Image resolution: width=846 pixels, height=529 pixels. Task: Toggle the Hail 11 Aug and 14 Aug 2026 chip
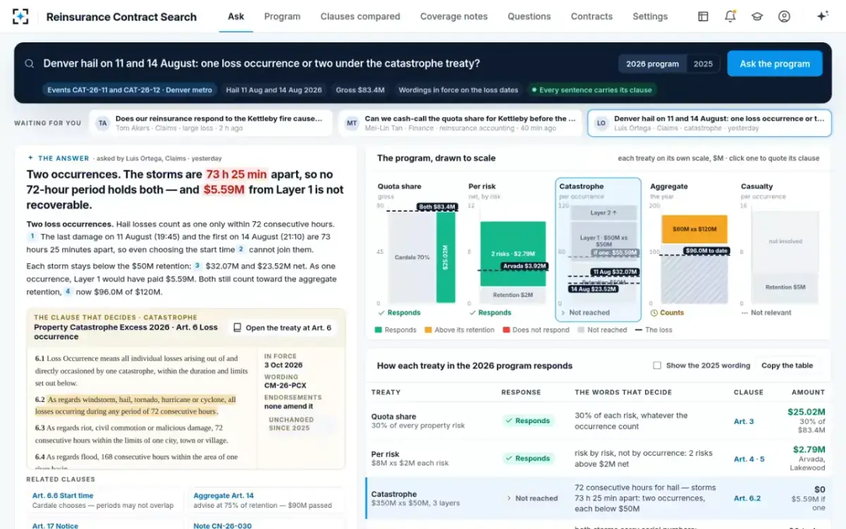coord(274,90)
